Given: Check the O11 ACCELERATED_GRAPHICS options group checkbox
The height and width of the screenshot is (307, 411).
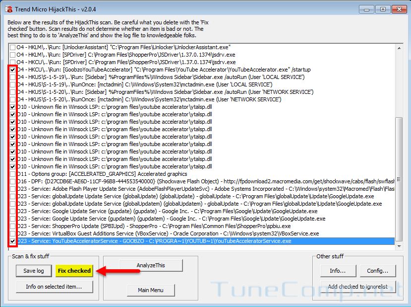Looking at the screenshot, I should coord(12,174).
